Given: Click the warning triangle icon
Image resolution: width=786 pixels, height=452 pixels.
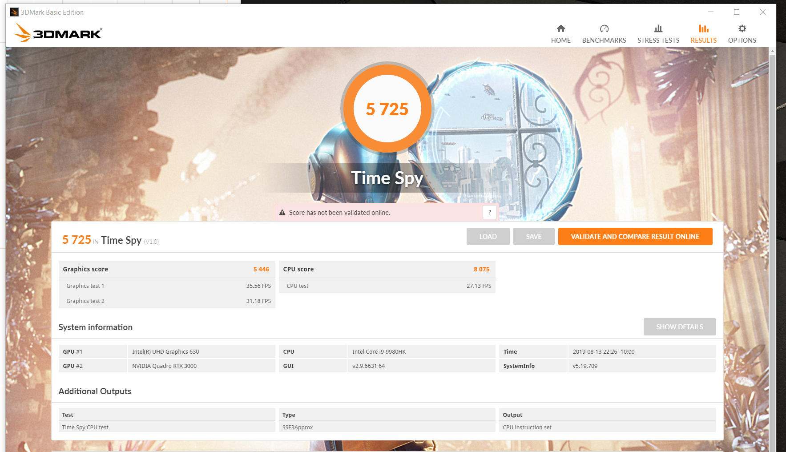Looking at the screenshot, I should click(x=282, y=213).
